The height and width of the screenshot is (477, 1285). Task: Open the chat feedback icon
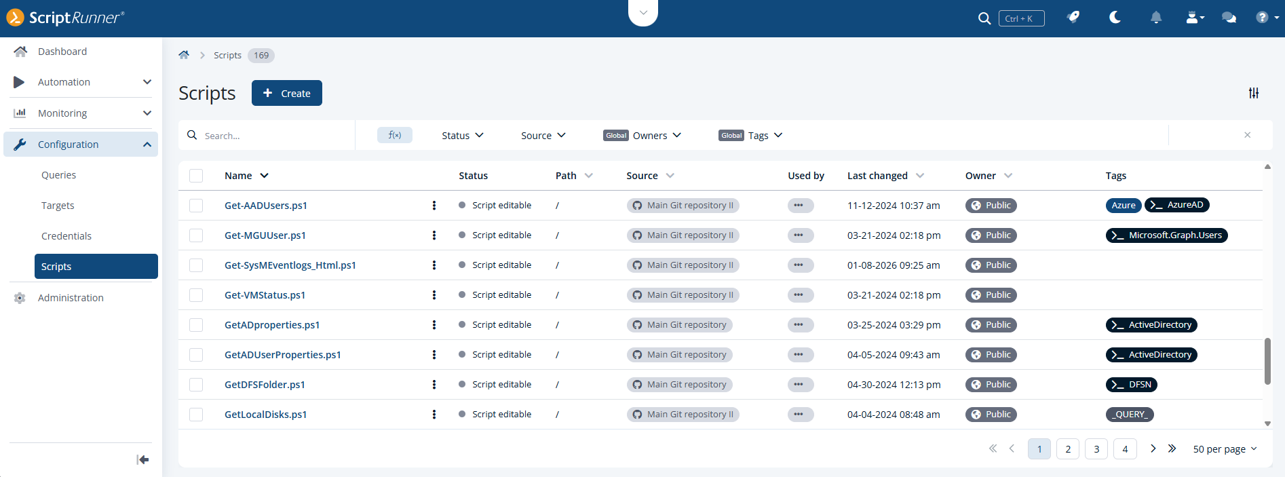click(x=1229, y=18)
